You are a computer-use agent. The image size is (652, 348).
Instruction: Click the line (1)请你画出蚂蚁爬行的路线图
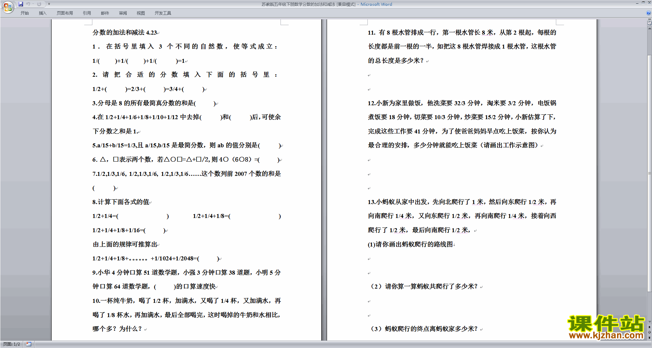pos(410,244)
